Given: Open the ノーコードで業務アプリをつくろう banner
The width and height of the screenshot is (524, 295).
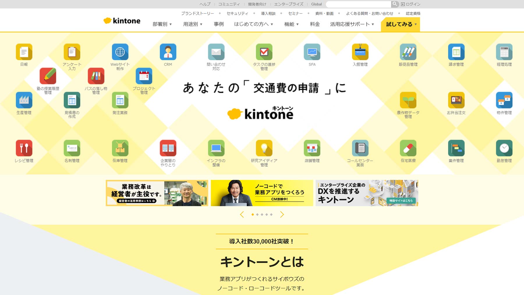Looking at the screenshot, I should coord(262,193).
